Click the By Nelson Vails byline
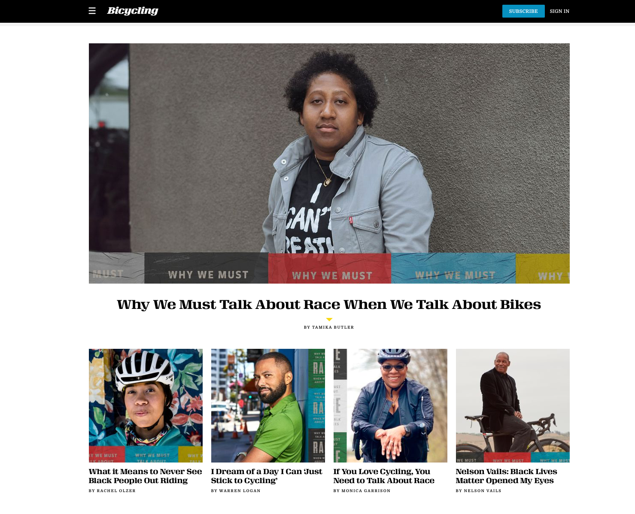Screen dimensions: 635x514 479,491
